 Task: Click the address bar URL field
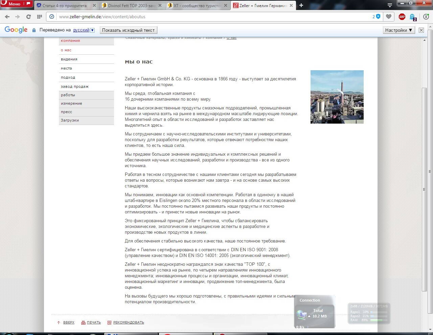click(x=203, y=17)
